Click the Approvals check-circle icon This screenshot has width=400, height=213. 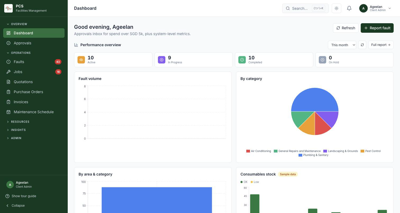pyautogui.click(x=8, y=43)
